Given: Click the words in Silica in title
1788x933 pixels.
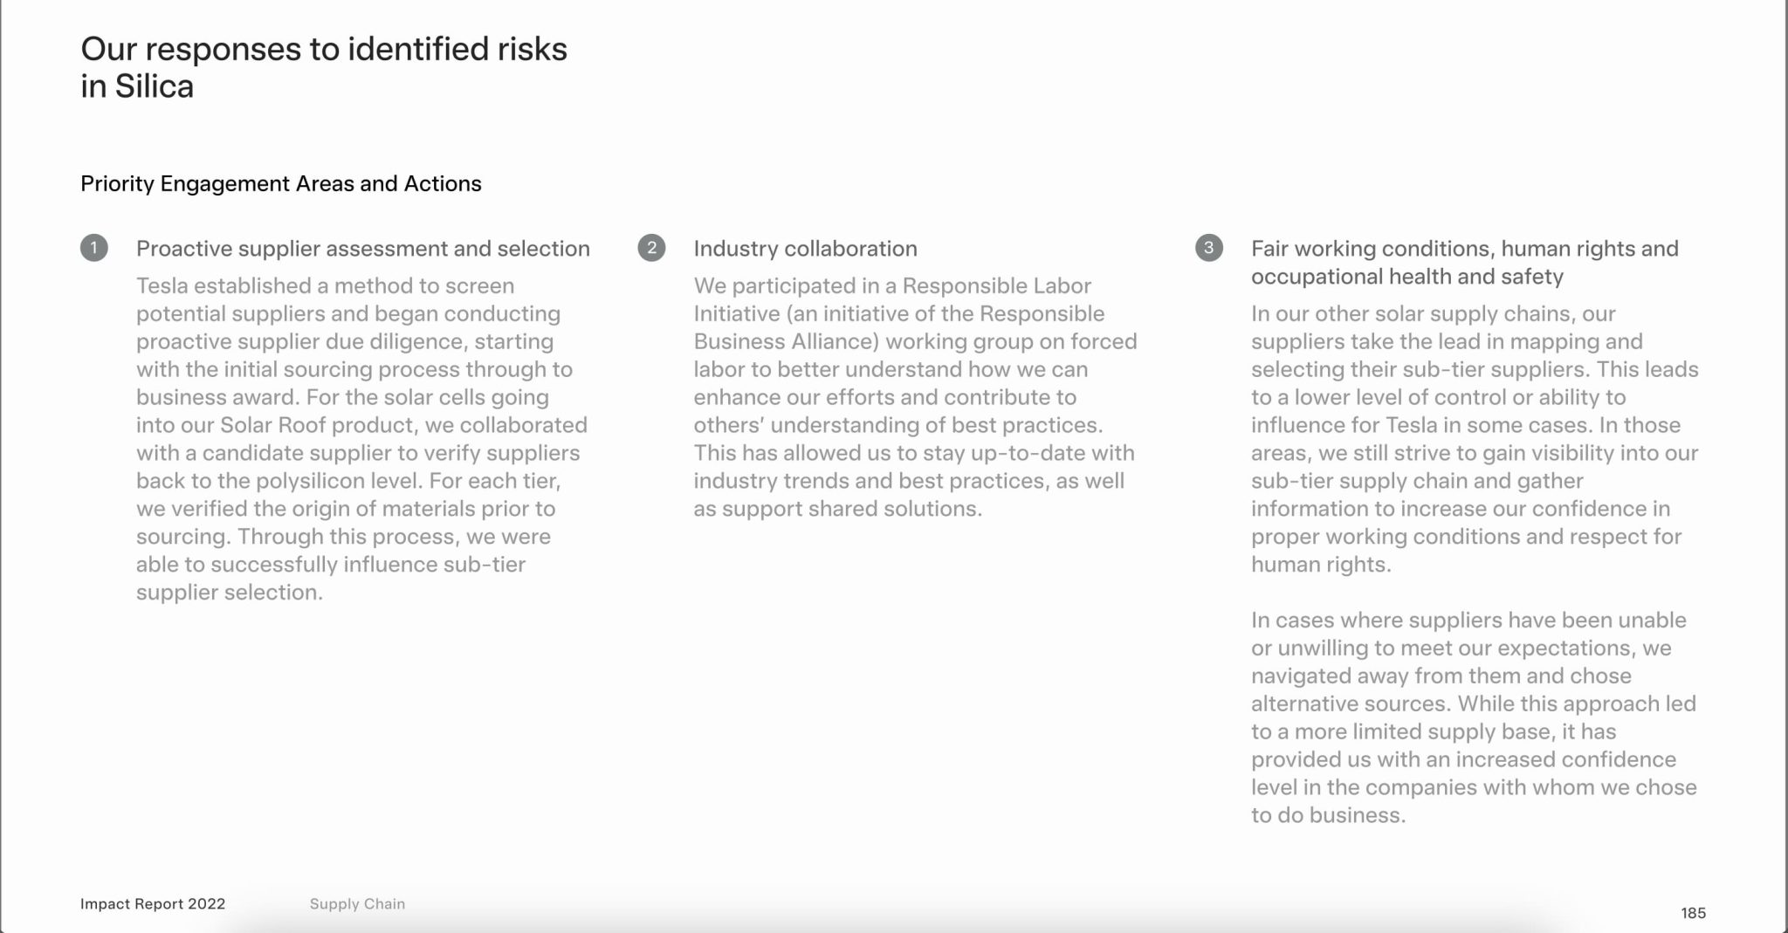Looking at the screenshot, I should click(x=137, y=86).
